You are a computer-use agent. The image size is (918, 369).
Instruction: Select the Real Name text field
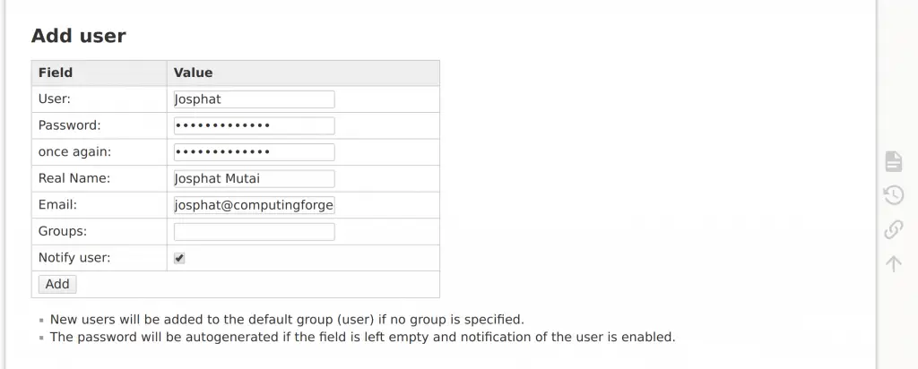pyautogui.click(x=254, y=178)
